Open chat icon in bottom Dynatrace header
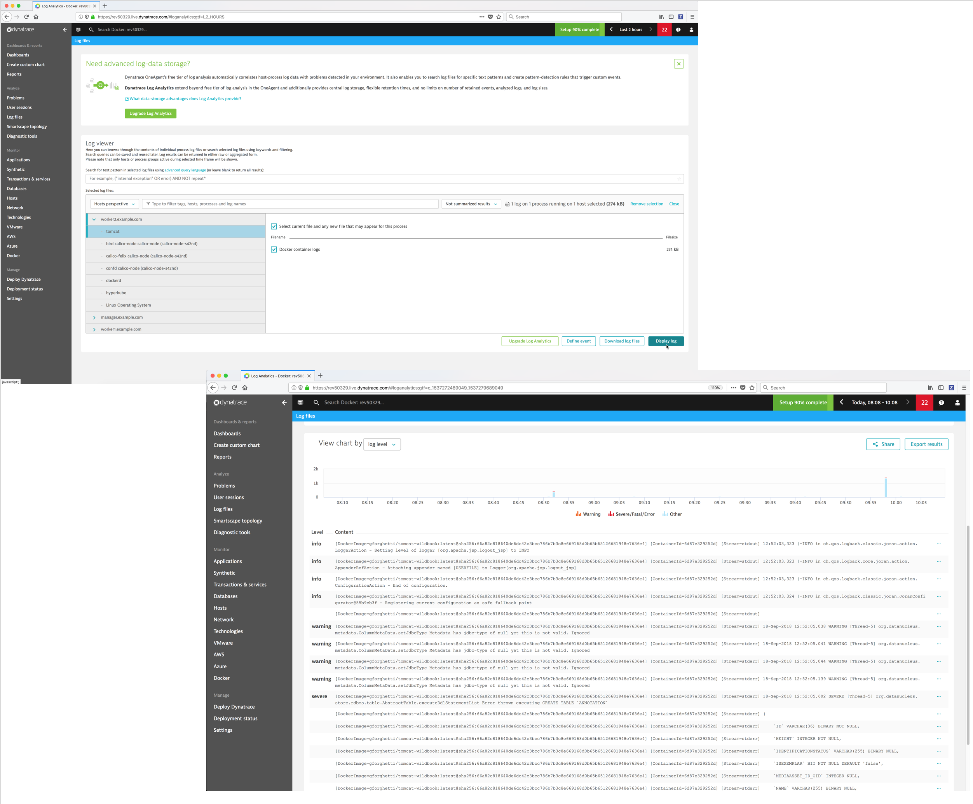Image resolution: width=973 pixels, height=804 pixels. (x=941, y=402)
